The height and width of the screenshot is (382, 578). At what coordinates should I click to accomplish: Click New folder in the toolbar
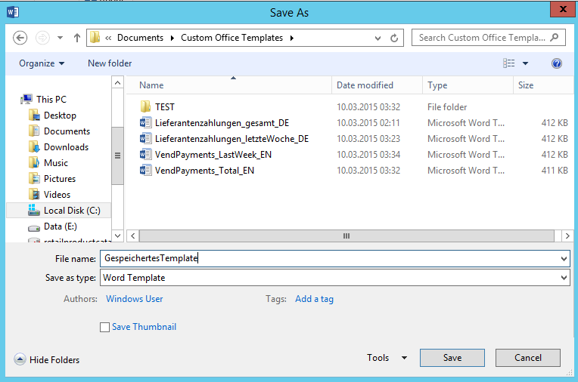(x=110, y=63)
